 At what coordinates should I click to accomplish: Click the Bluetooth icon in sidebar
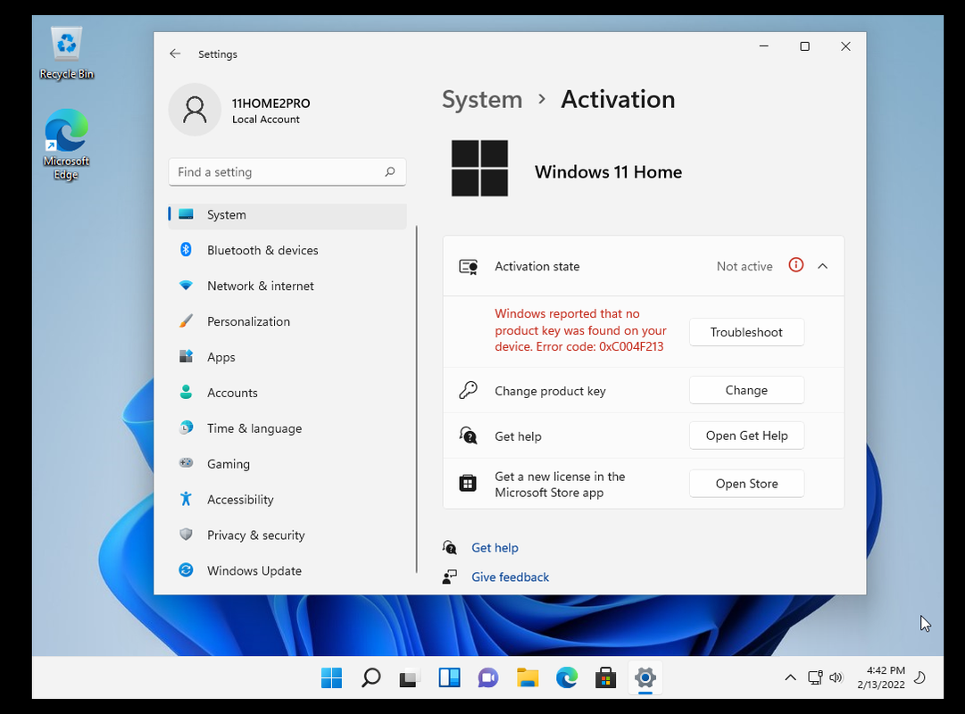pyautogui.click(x=186, y=249)
